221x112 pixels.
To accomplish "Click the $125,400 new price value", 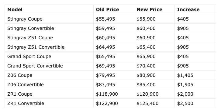I will (147, 104).
